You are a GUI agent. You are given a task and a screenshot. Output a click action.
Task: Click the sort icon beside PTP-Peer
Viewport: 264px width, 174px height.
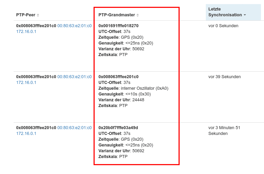[38, 15]
